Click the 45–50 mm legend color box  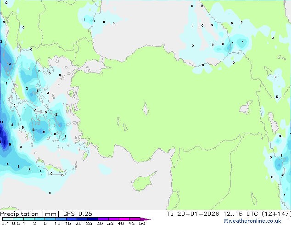(x=135, y=219)
